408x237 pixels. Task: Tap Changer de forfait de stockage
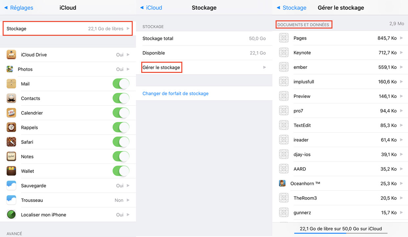pyautogui.click(x=175, y=94)
